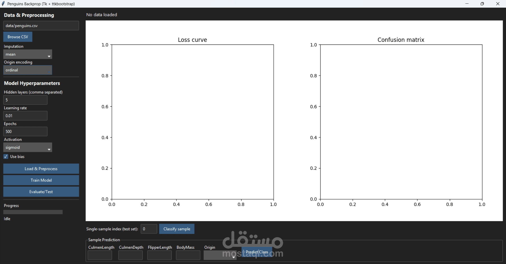This screenshot has width=506, height=264.
Task: Focus the Learning rate field showing 0.01
Action: click(x=25, y=116)
